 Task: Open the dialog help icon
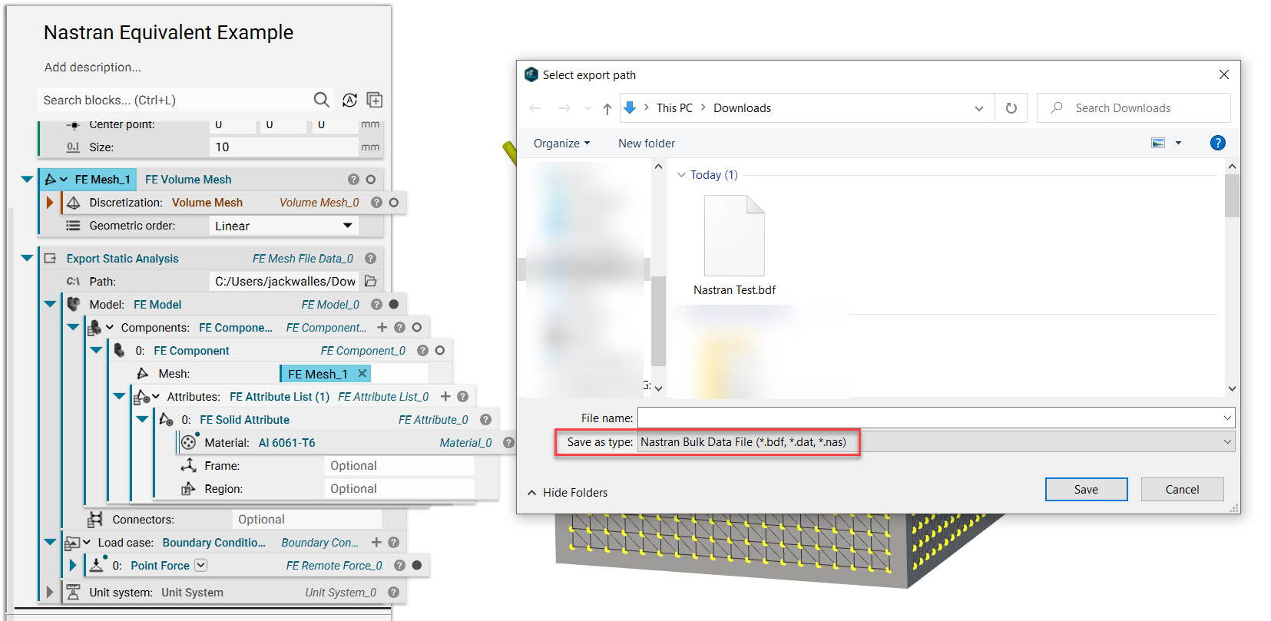click(x=1217, y=143)
